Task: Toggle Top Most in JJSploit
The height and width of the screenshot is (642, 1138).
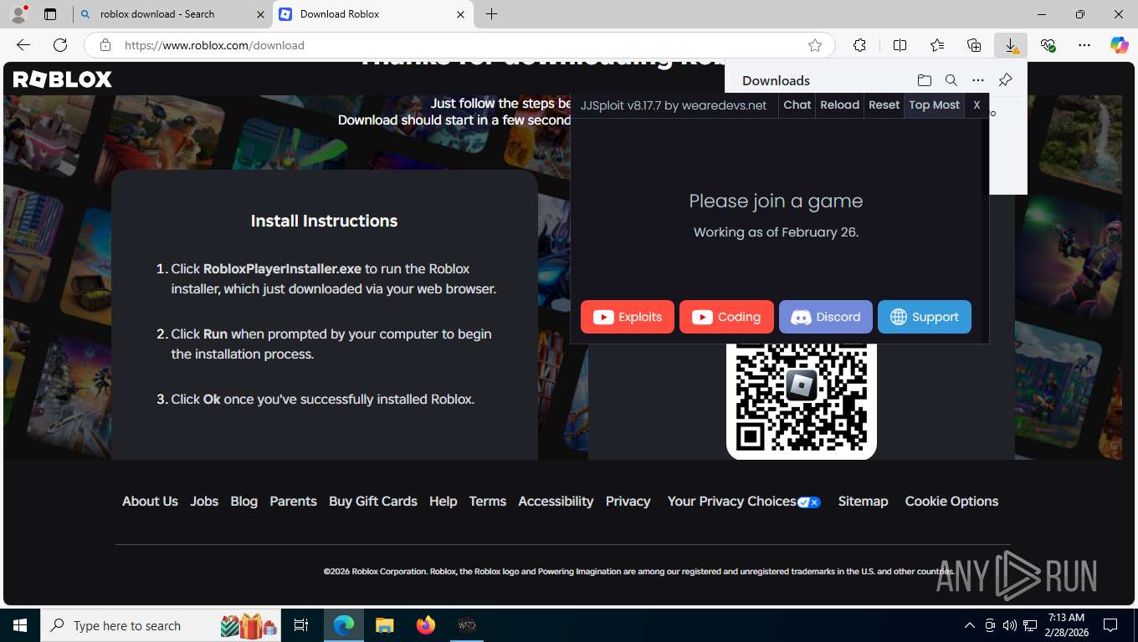Action: click(x=934, y=104)
